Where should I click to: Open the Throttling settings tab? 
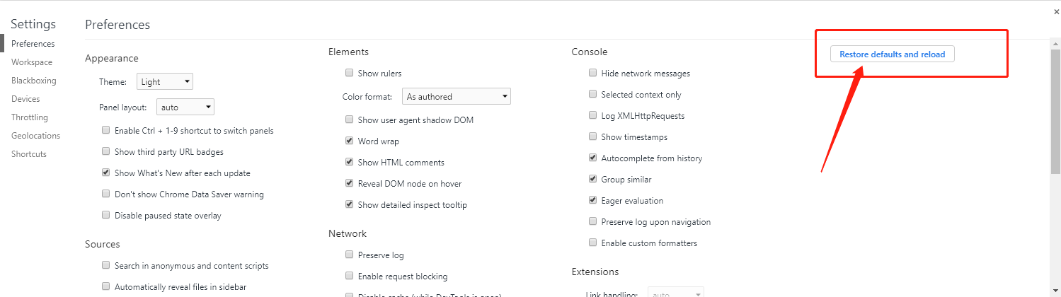click(x=30, y=117)
